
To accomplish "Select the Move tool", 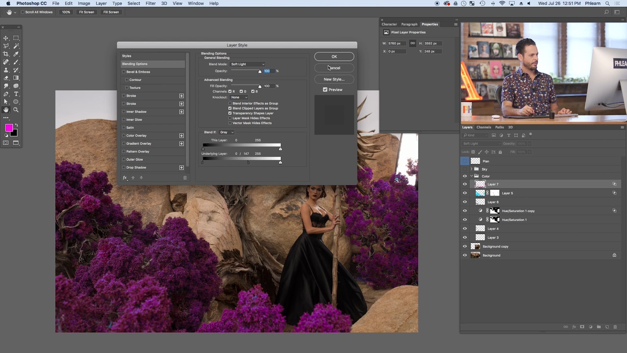I will point(6,38).
